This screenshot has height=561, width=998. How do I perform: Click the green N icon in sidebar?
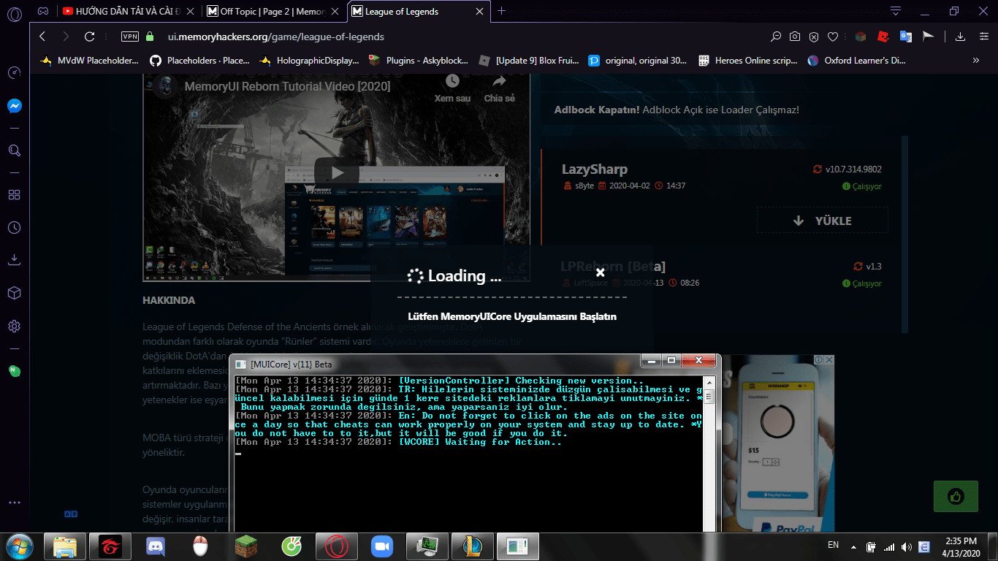tap(13, 370)
